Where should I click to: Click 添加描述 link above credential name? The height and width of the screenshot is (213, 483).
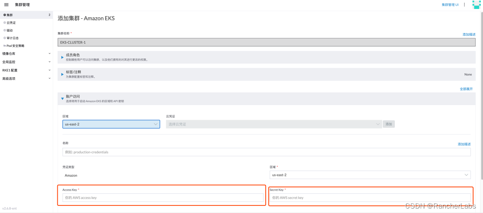tap(464, 144)
